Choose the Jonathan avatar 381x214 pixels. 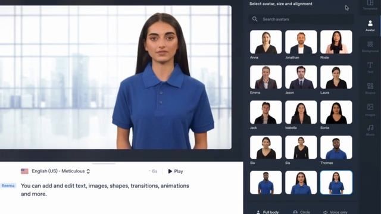click(301, 42)
